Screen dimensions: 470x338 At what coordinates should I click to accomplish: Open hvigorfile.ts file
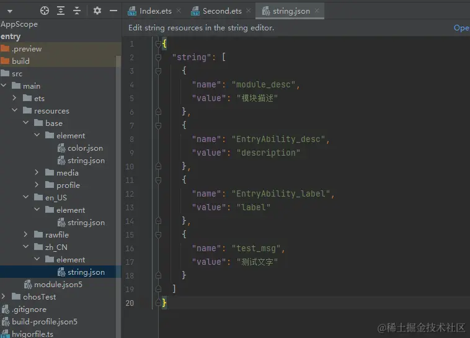click(32, 334)
